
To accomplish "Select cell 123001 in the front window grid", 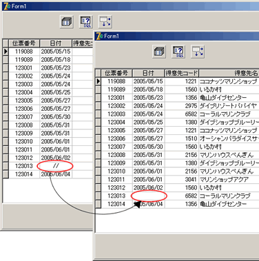I will 116,98.
